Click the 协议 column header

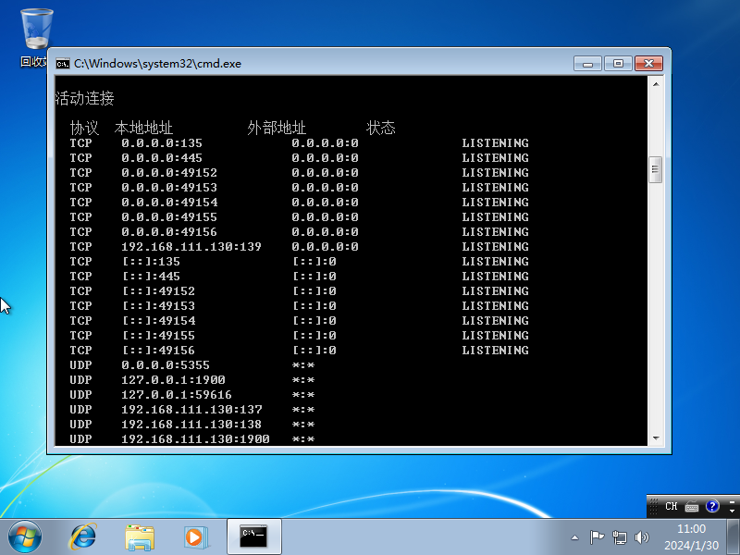84,128
